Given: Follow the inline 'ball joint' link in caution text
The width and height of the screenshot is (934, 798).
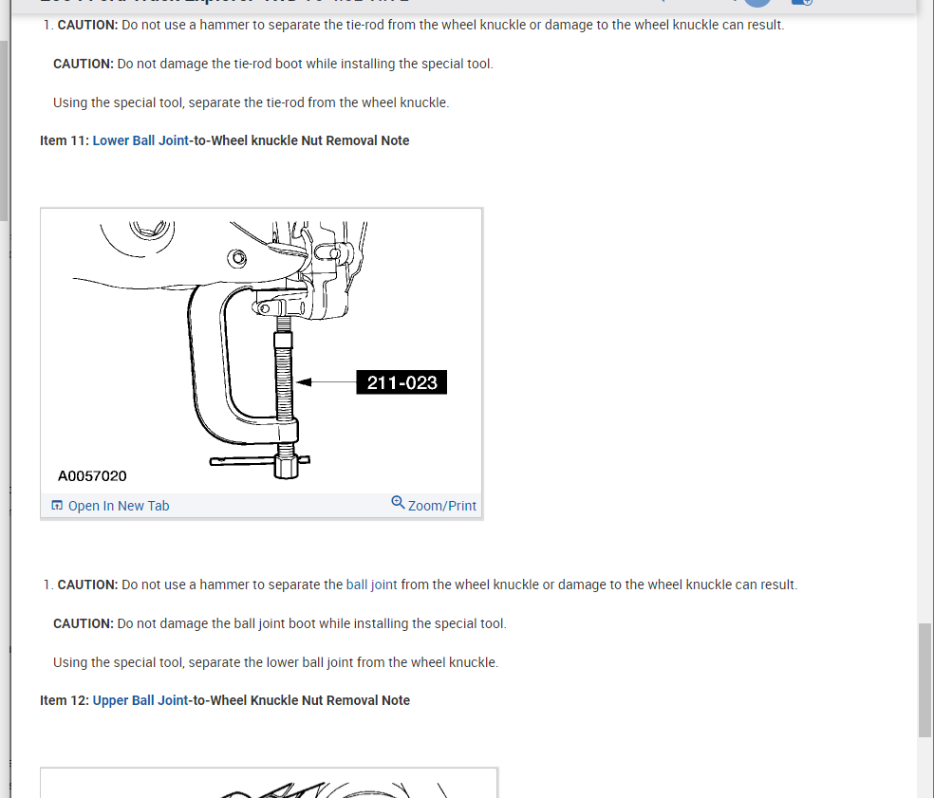Looking at the screenshot, I should [372, 585].
